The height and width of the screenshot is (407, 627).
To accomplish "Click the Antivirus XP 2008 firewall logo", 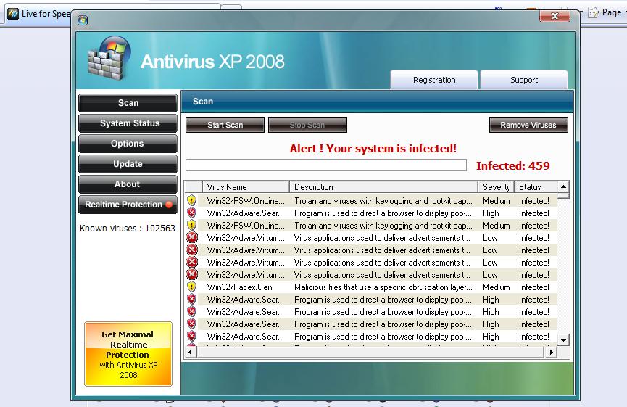I will [x=109, y=58].
